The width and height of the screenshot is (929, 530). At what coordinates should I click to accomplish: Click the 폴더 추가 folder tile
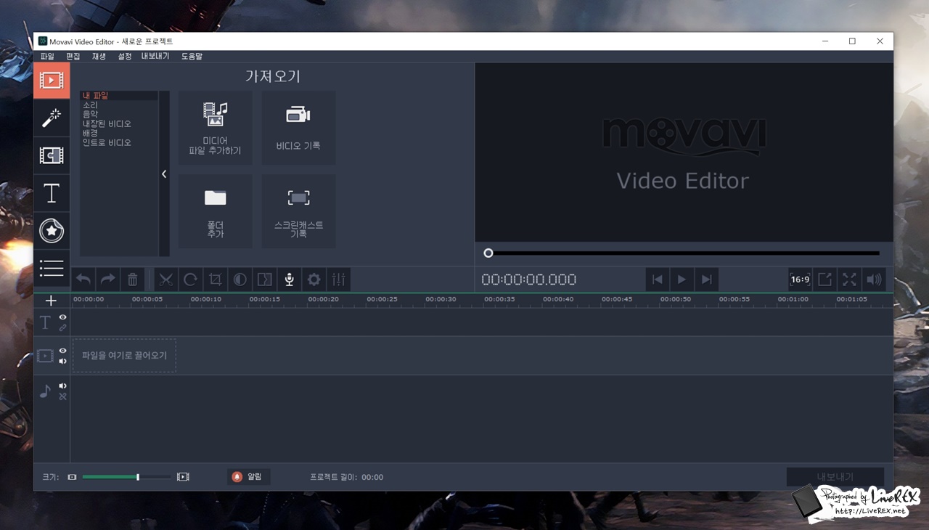[216, 211]
